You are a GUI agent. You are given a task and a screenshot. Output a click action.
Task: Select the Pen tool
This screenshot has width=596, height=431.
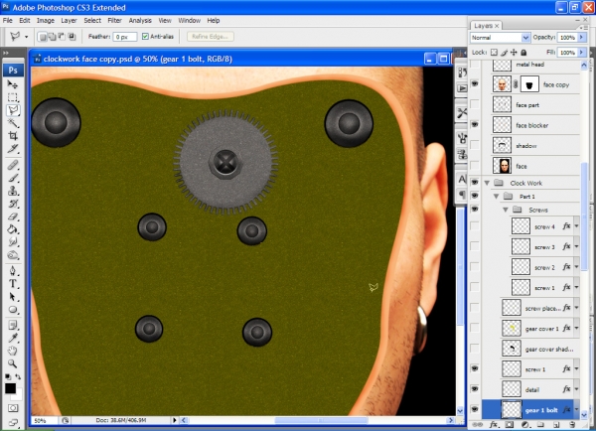tap(13, 271)
